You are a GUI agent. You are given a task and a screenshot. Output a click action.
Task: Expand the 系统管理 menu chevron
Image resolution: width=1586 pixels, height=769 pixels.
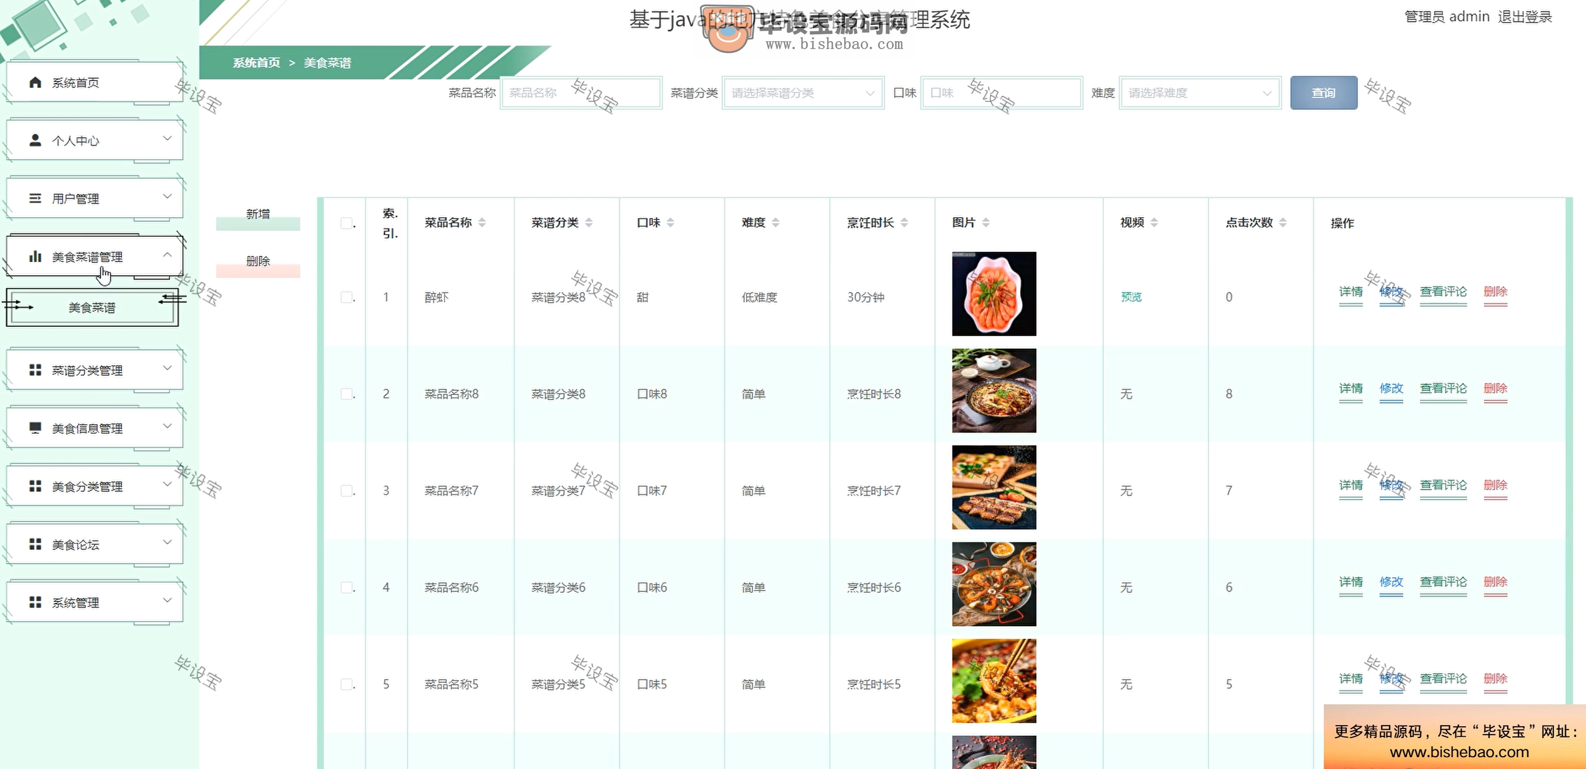167,600
